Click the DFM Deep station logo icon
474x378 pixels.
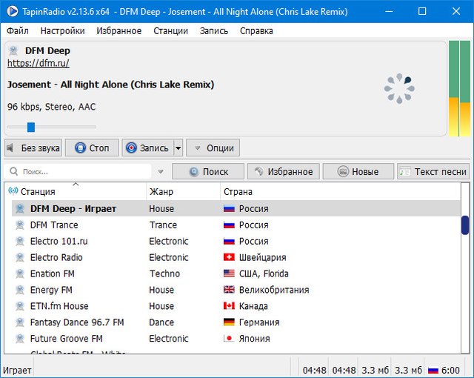[x=13, y=51]
